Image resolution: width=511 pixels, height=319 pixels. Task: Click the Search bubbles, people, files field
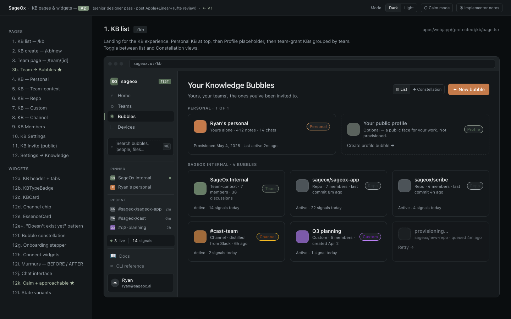(141, 146)
